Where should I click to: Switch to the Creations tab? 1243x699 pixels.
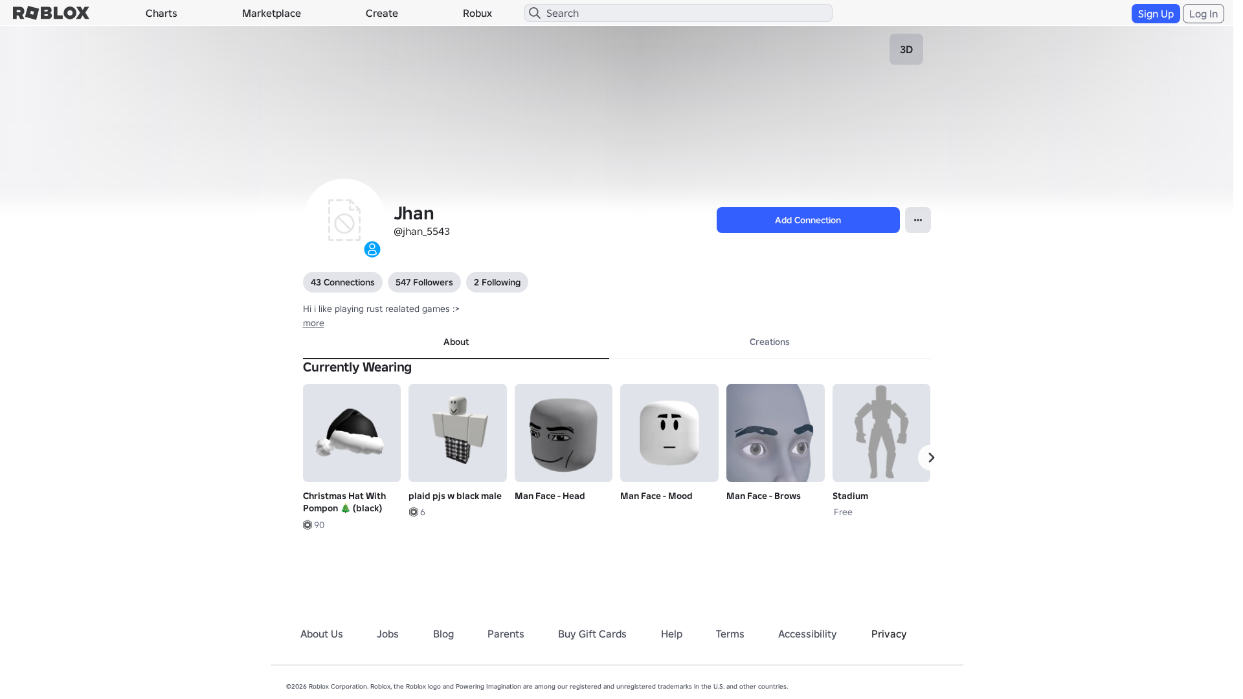pos(769,342)
